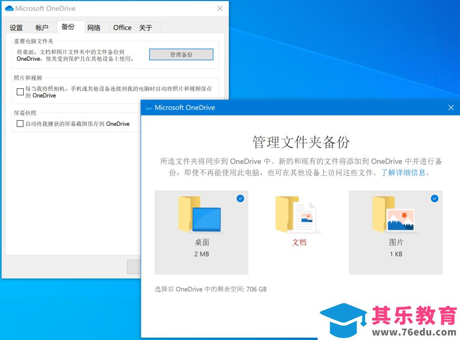Click the 重要电脑文件夹 group label
Image resolution: width=460 pixels, height=340 pixels.
(x=34, y=41)
